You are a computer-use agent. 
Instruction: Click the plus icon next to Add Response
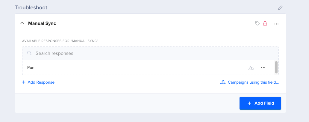pos(24,82)
